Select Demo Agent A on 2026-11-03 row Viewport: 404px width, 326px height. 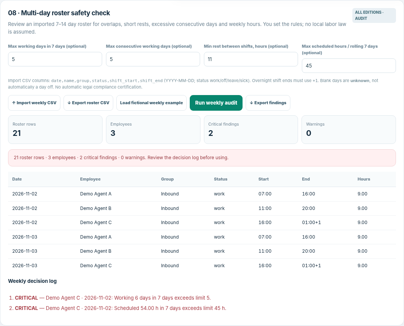202,237
